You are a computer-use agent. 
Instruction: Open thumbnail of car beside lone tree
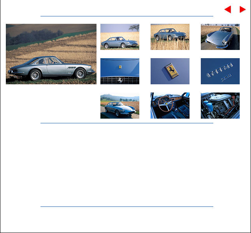(x=120, y=37)
